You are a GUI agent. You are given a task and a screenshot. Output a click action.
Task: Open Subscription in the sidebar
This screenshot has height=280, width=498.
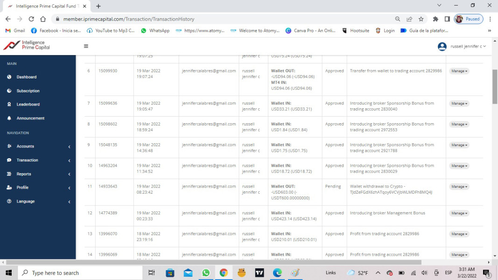pos(28,91)
